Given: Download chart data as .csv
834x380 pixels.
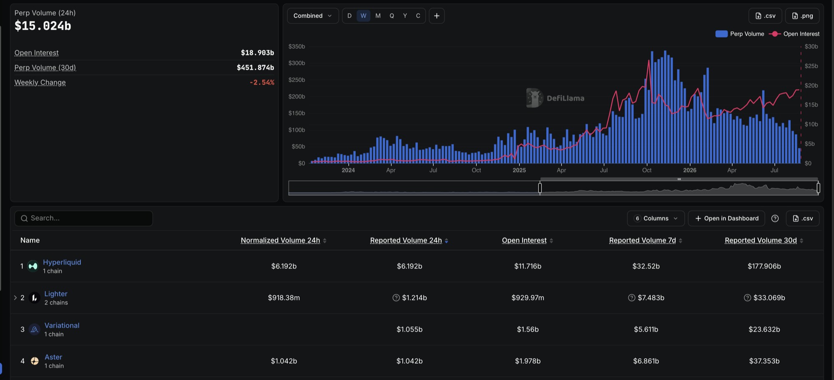Looking at the screenshot, I should tap(765, 16).
